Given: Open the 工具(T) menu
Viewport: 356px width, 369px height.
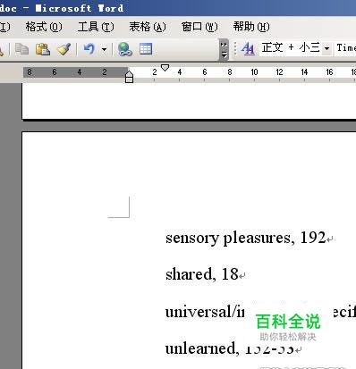Looking at the screenshot, I should click(x=96, y=27).
